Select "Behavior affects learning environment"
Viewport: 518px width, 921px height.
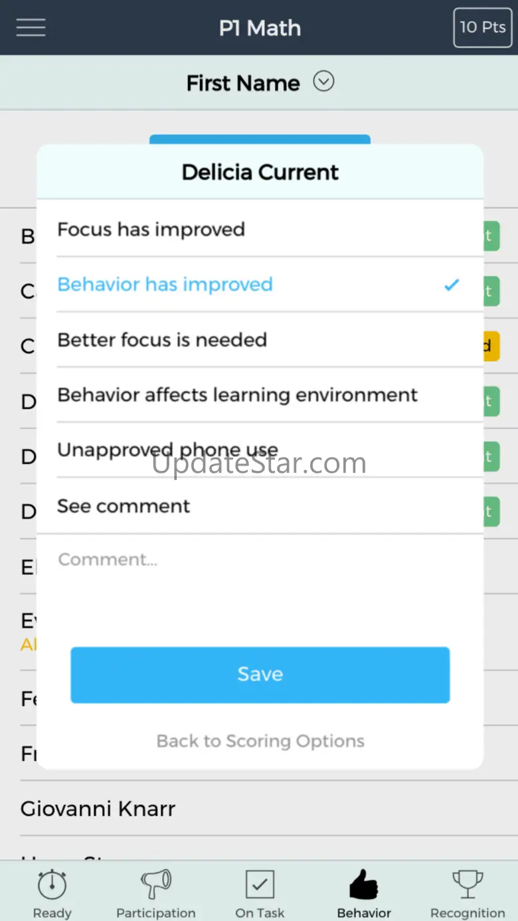[x=237, y=395]
